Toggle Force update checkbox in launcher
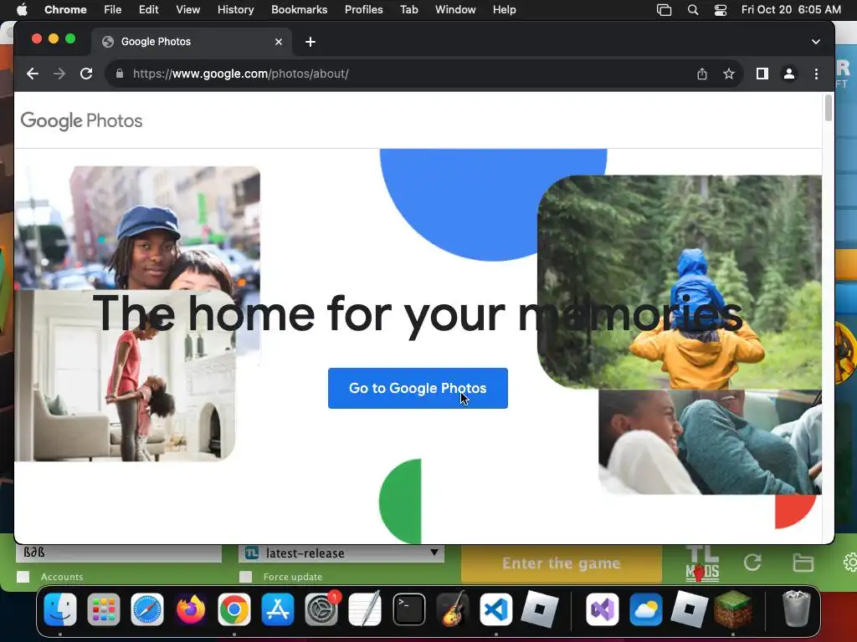857x642 pixels. click(x=246, y=577)
